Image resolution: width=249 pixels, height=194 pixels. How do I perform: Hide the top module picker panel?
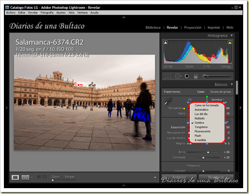point(124,17)
